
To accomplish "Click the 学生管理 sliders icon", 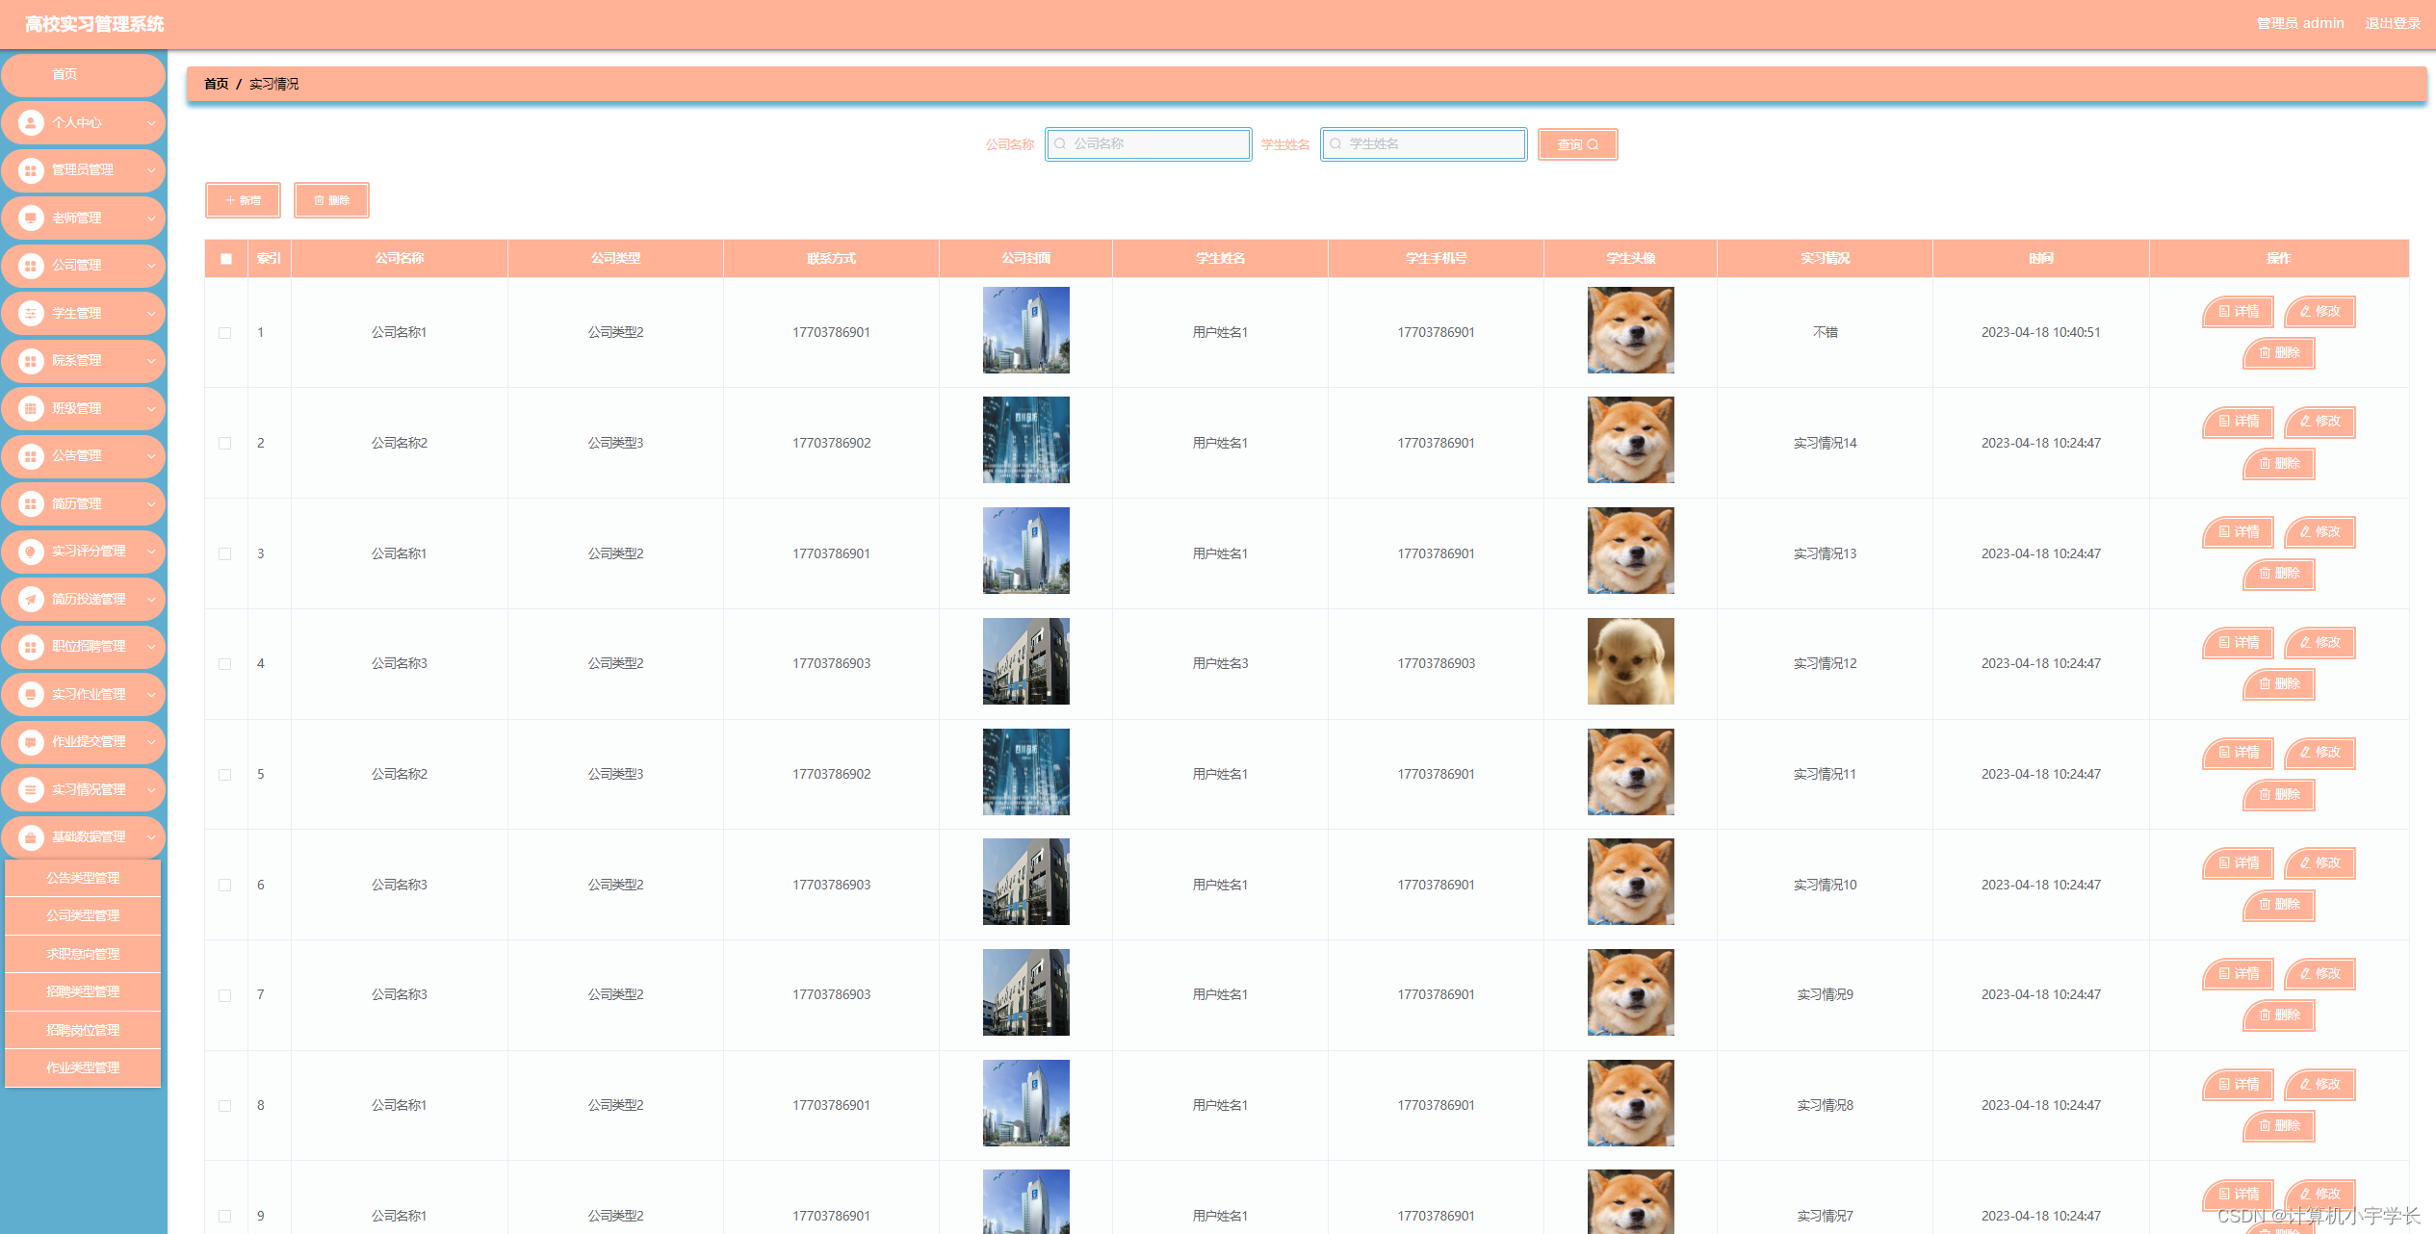I will click(x=31, y=313).
